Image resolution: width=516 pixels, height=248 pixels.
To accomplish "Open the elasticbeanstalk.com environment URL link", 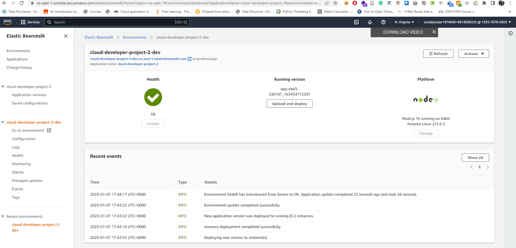I will tap(138, 59).
